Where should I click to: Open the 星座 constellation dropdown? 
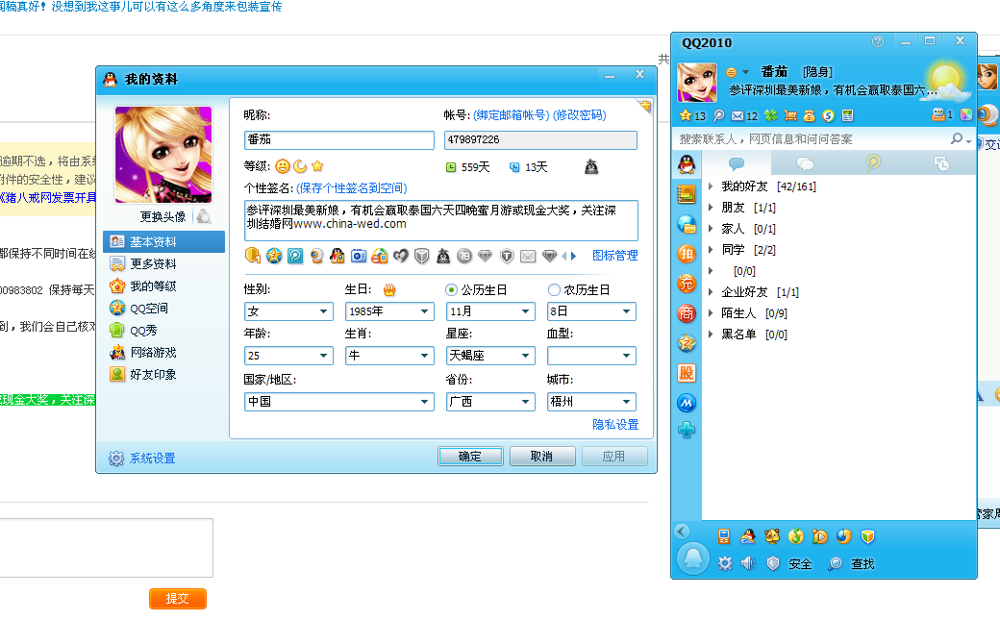[490, 356]
